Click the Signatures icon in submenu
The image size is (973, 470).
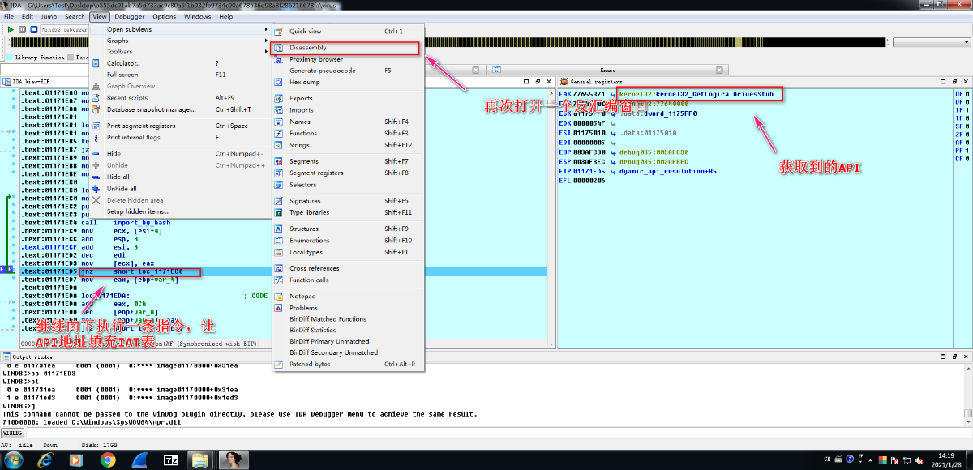278,201
